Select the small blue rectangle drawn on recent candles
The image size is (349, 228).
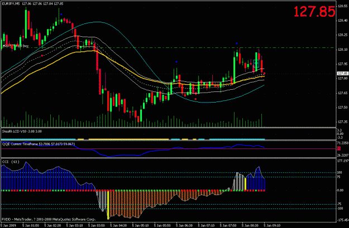coord(256,64)
